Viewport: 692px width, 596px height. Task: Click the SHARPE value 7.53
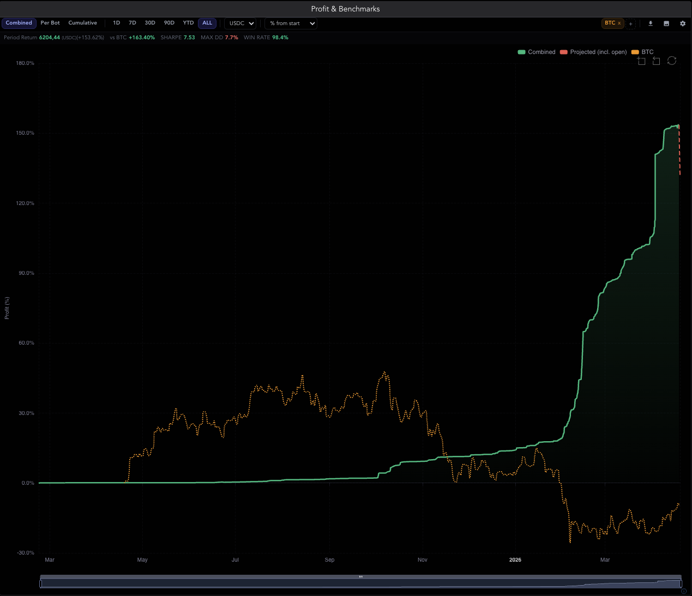pyautogui.click(x=189, y=38)
